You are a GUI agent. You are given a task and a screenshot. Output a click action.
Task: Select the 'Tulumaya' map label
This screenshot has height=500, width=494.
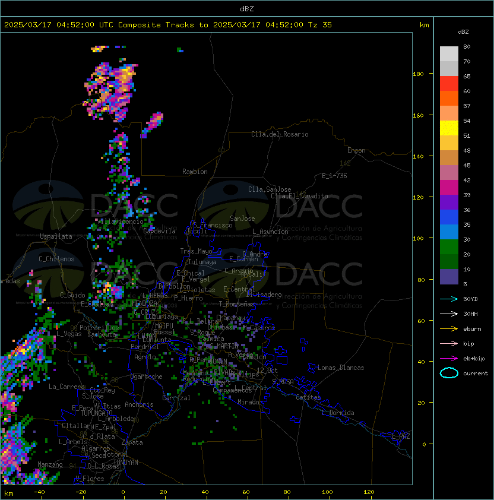[202, 262]
